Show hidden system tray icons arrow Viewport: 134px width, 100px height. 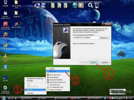tap(108, 98)
